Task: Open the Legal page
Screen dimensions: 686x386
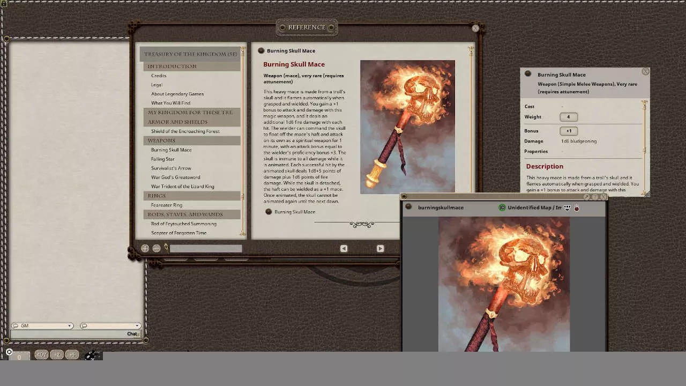Action: coord(156,85)
